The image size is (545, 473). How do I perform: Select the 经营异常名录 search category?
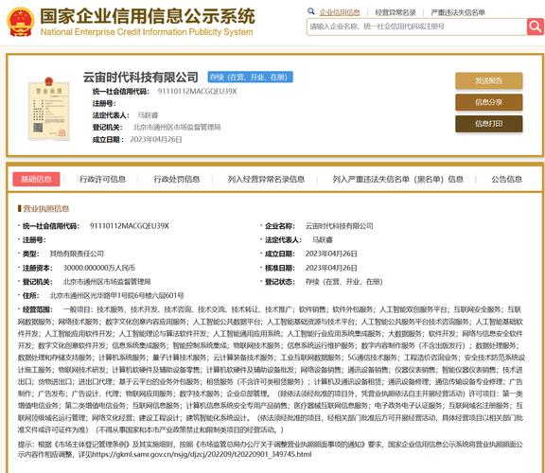click(396, 12)
